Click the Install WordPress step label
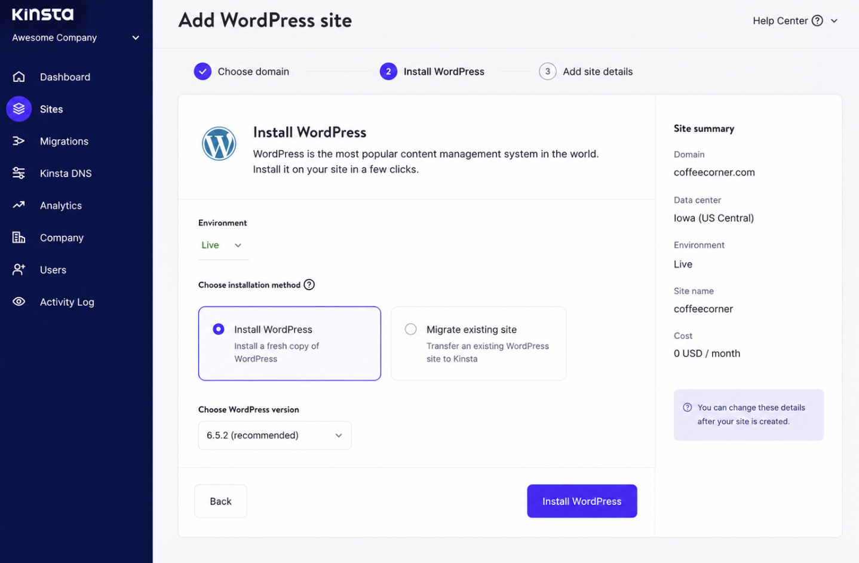This screenshot has width=859, height=563. pos(444,72)
